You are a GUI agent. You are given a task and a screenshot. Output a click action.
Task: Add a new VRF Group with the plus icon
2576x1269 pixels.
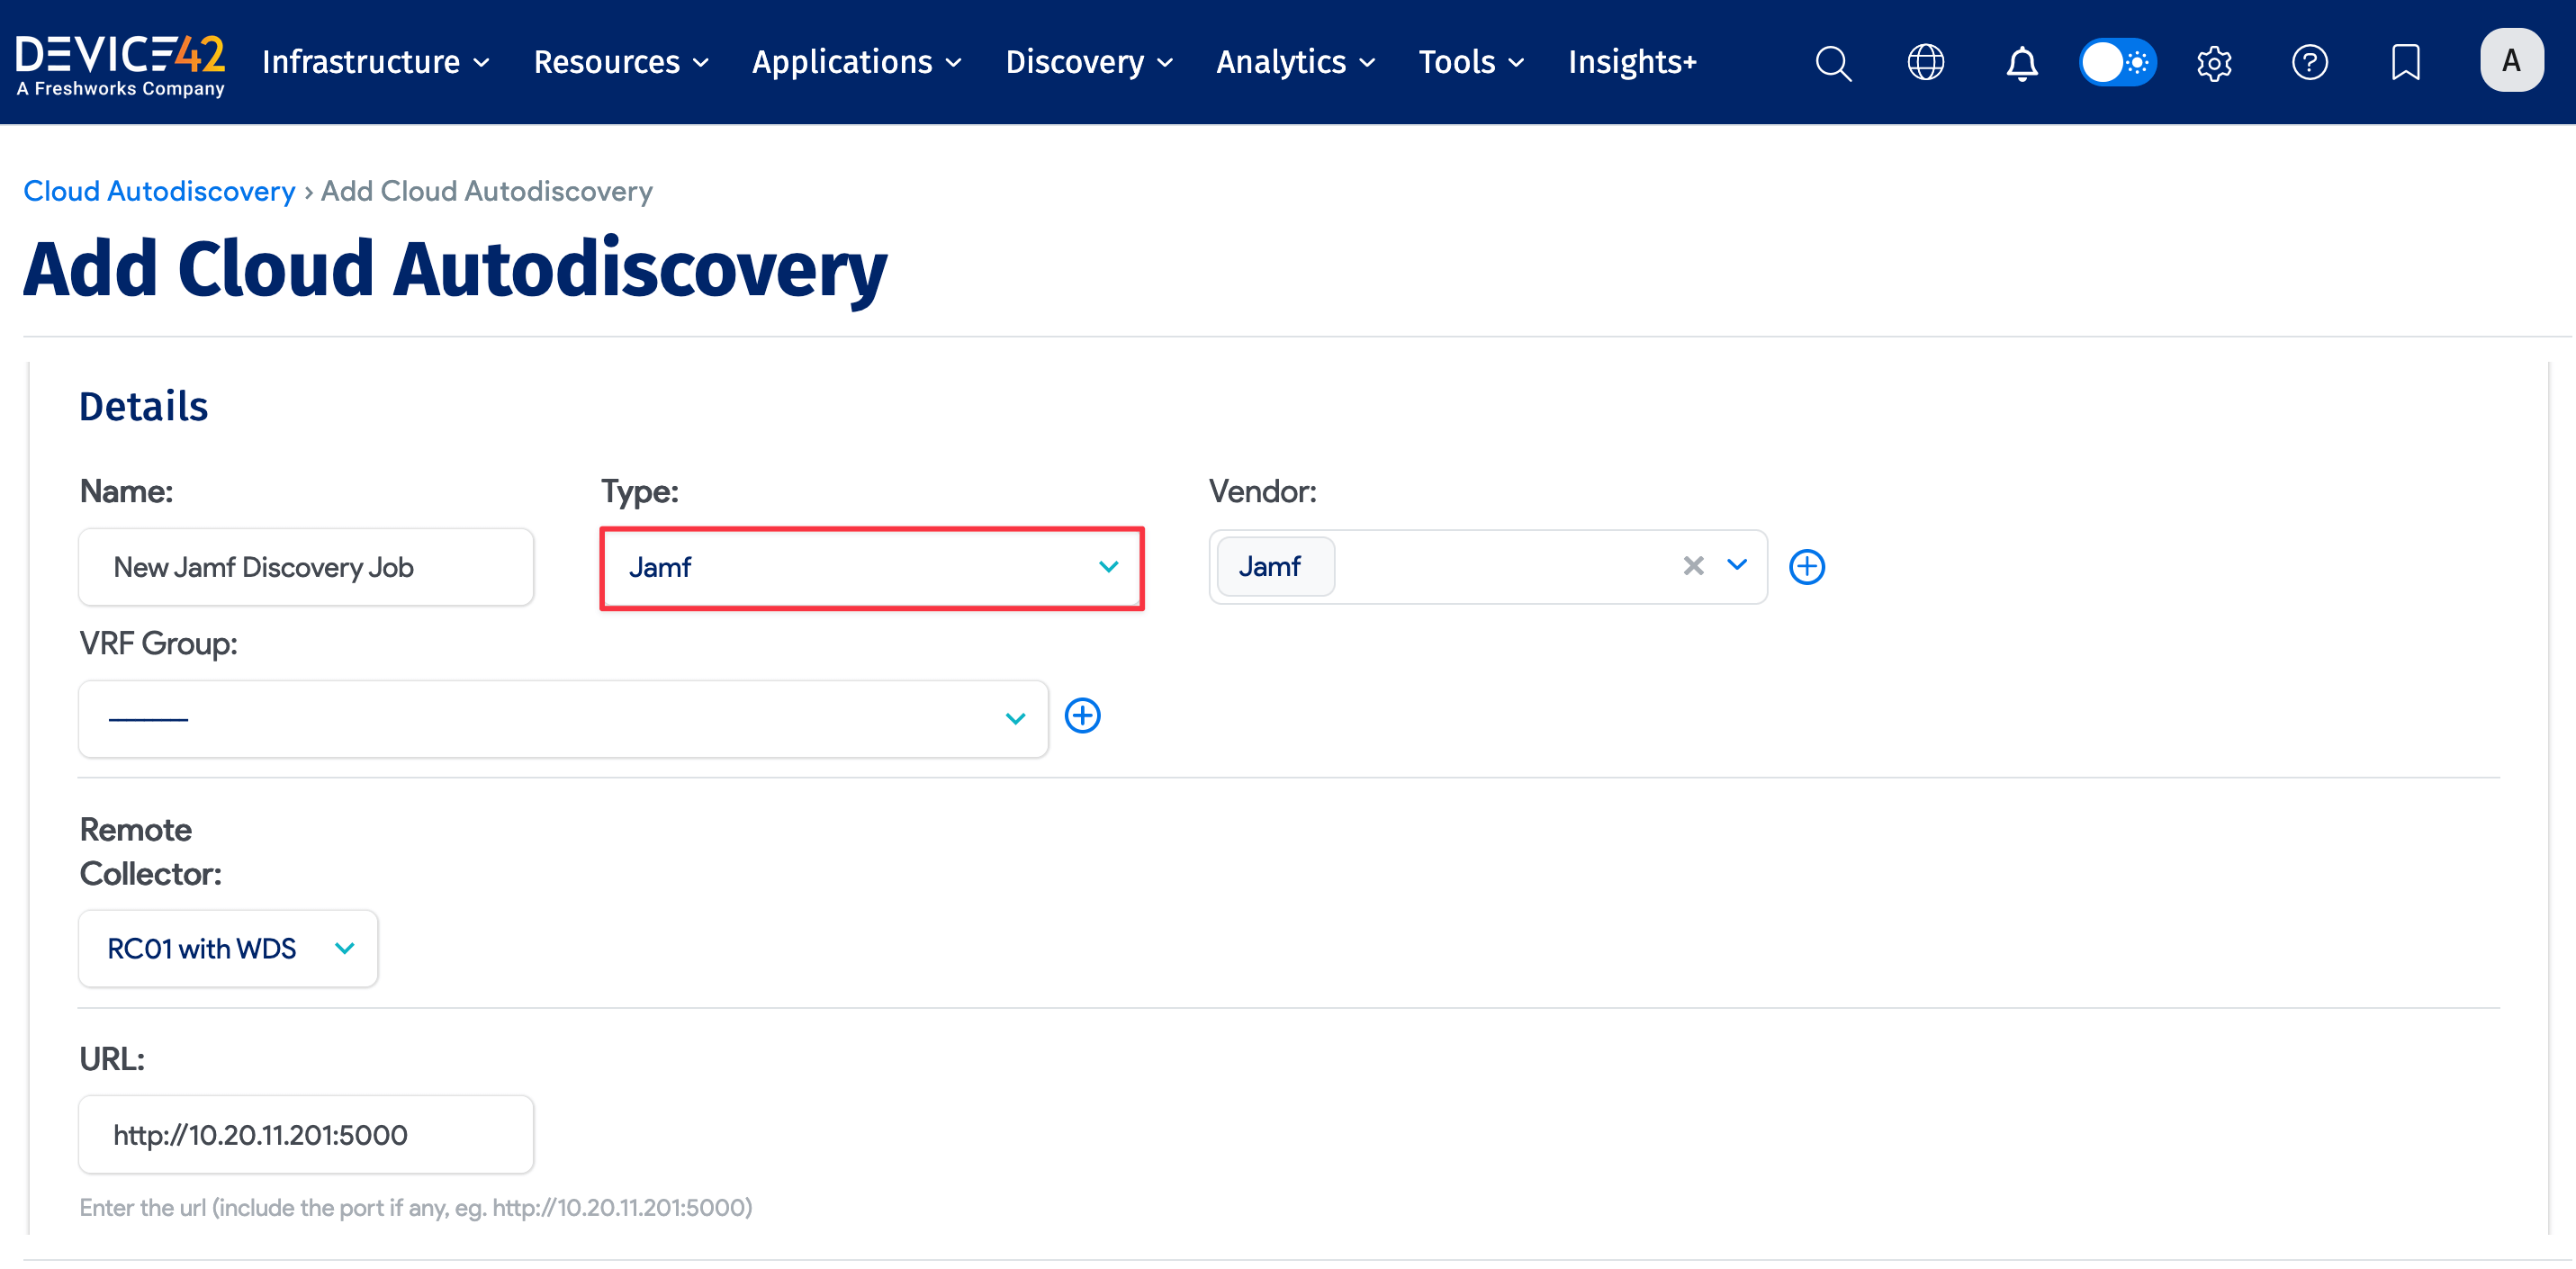coord(1083,715)
